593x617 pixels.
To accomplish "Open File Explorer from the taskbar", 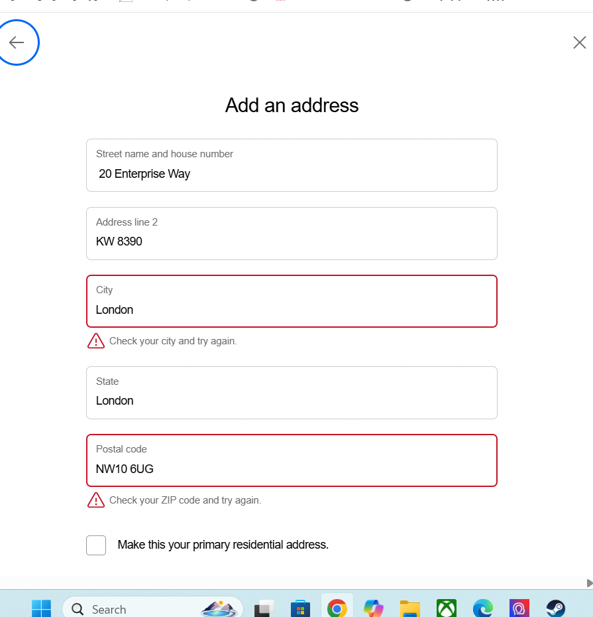I will click(x=410, y=608).
